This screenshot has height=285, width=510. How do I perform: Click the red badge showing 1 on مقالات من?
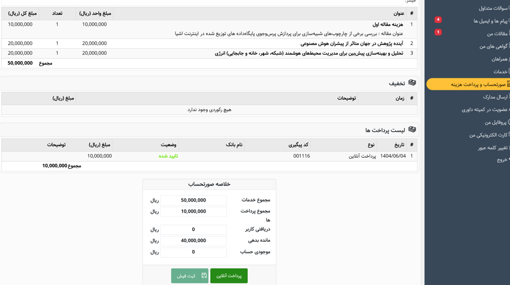coord(438,32)
